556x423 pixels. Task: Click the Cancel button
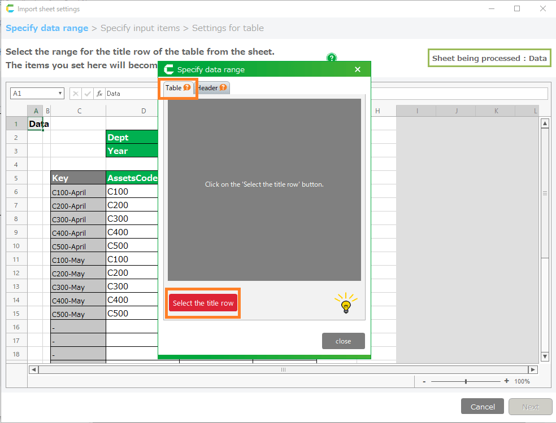pos(483,407)
